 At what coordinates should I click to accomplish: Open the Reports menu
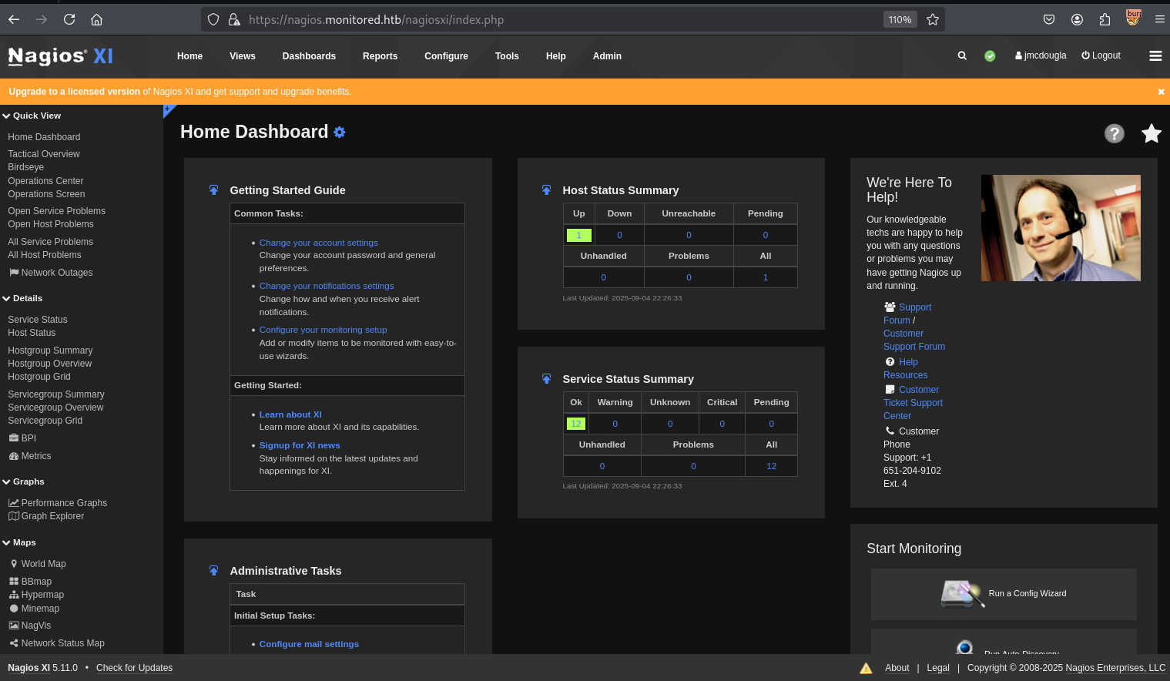pos(381,56)
